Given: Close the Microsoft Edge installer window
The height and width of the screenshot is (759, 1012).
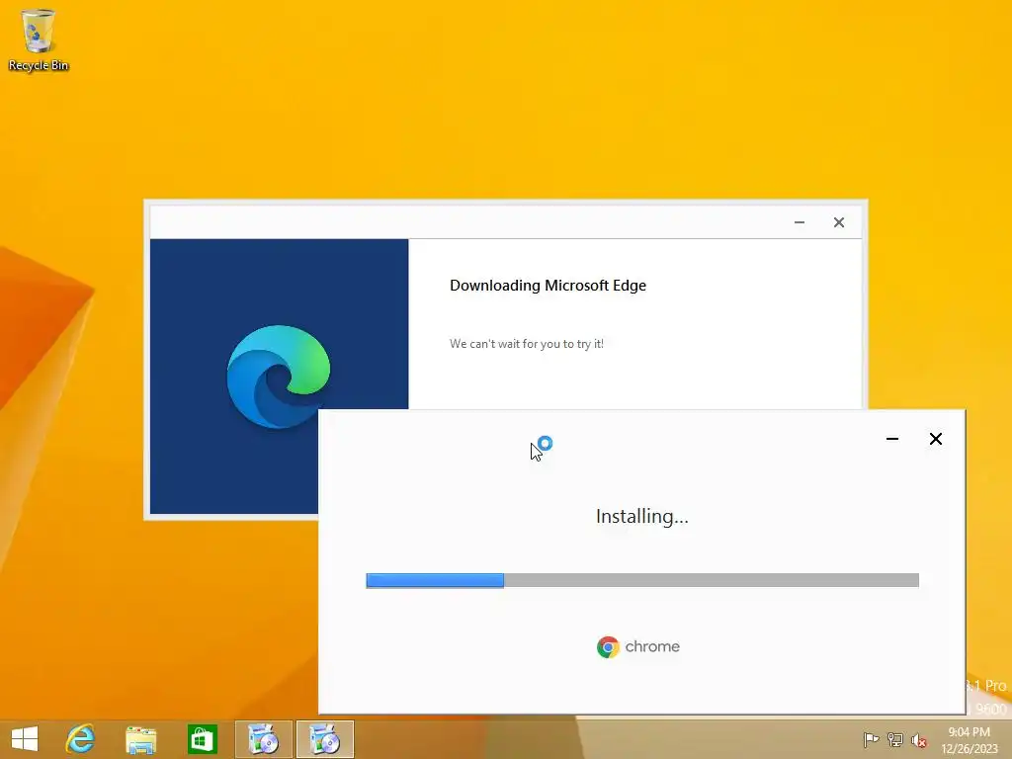Looking at the screenshot, I should point(838,222).
